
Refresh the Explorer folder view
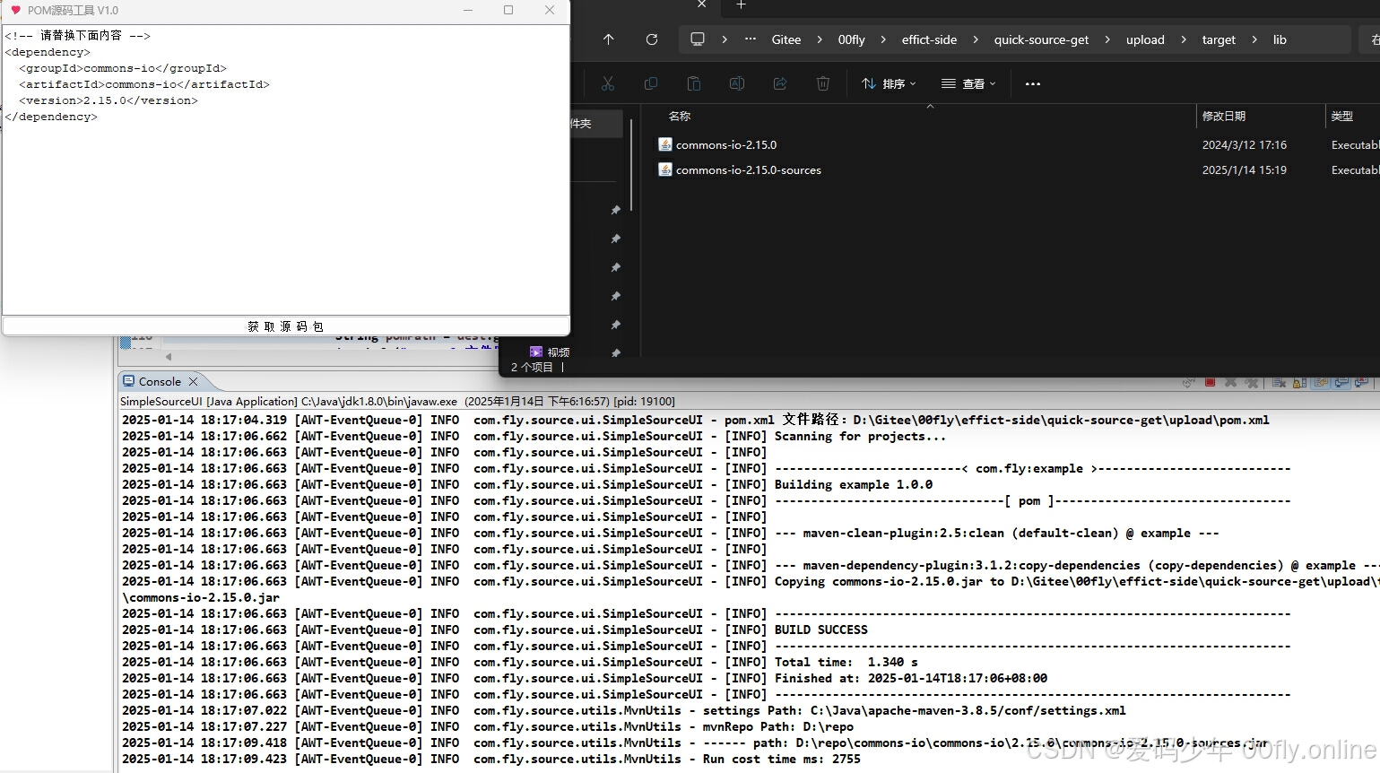coord(652,39)
